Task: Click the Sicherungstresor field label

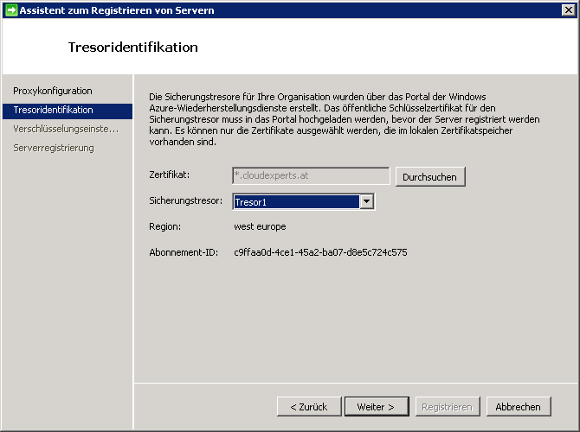Action: (186, 201)
